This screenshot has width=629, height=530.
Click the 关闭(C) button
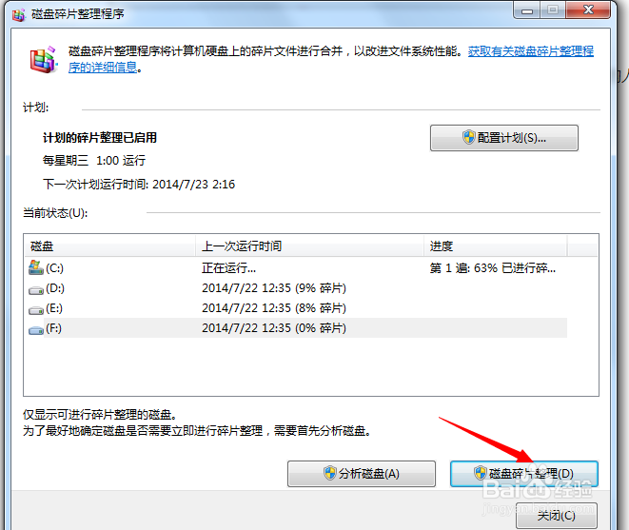point(557,516)
